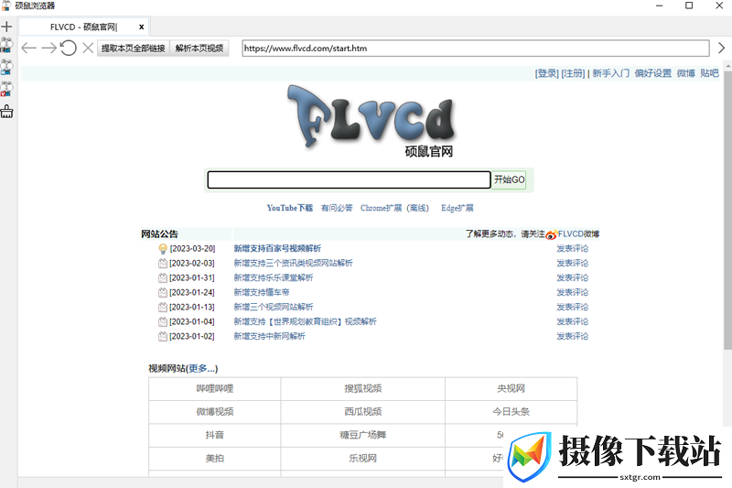The width and height of the screenshot is (732, 488).
Task: Open the 登录 link
Action: (x=546, y=73)
